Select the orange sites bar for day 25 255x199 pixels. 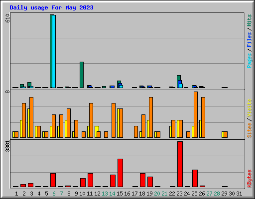(x=196, y=114)
